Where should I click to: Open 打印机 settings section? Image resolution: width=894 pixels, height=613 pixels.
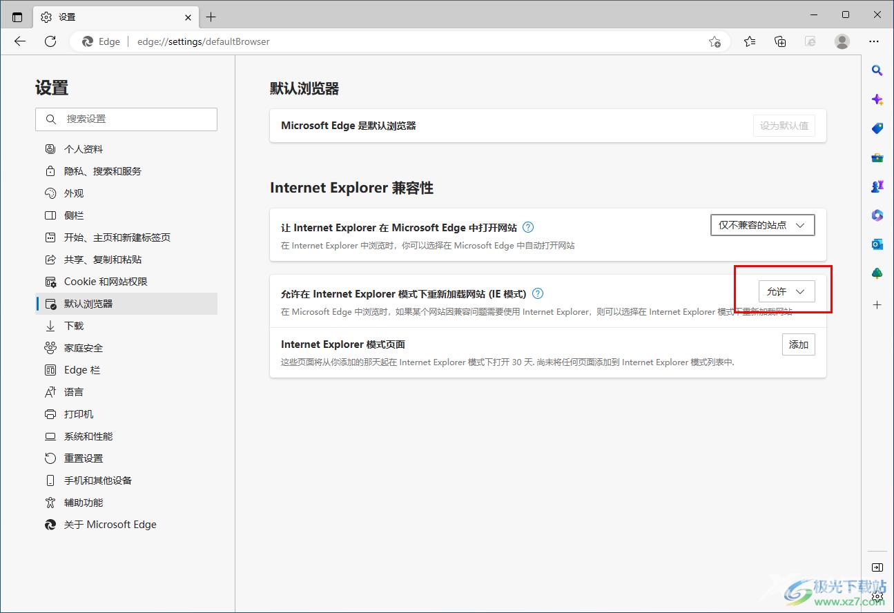126,414
